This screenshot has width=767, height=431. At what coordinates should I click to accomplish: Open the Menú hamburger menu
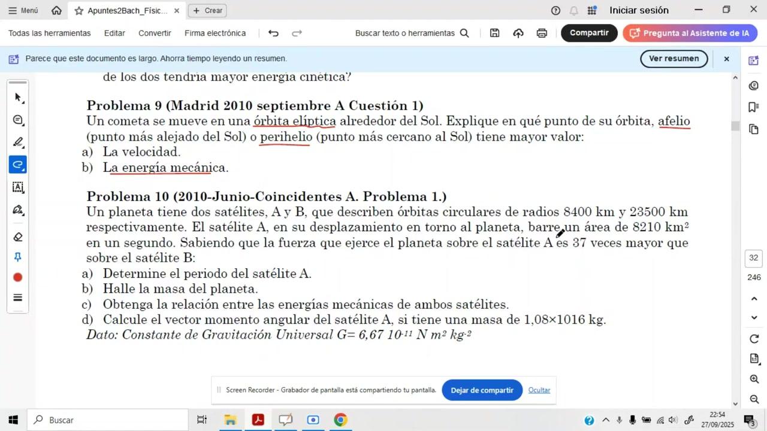(23, 10)
